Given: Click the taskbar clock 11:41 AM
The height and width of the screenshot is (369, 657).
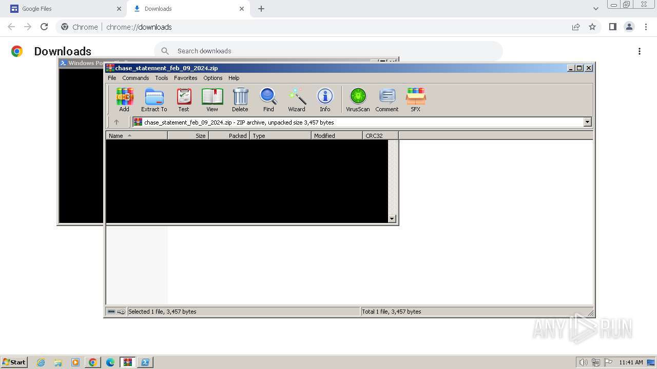Looking at the screenshot, I should [x=631, y=362].
